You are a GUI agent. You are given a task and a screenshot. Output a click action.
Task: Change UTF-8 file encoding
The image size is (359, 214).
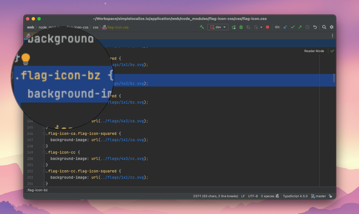coord(253,196)
